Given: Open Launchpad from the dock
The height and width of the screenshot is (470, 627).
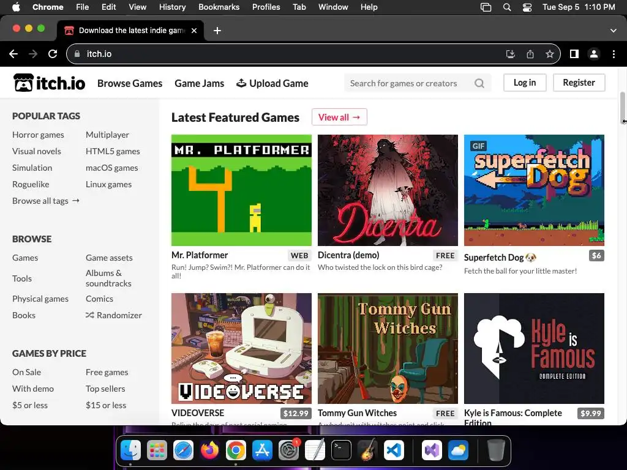Looking at the screenshot, I should (157, 450).
